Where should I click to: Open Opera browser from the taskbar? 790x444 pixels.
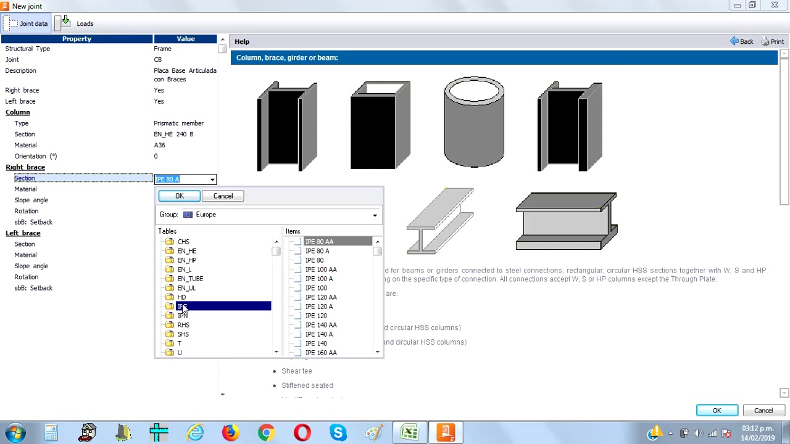tap(302, 432)
